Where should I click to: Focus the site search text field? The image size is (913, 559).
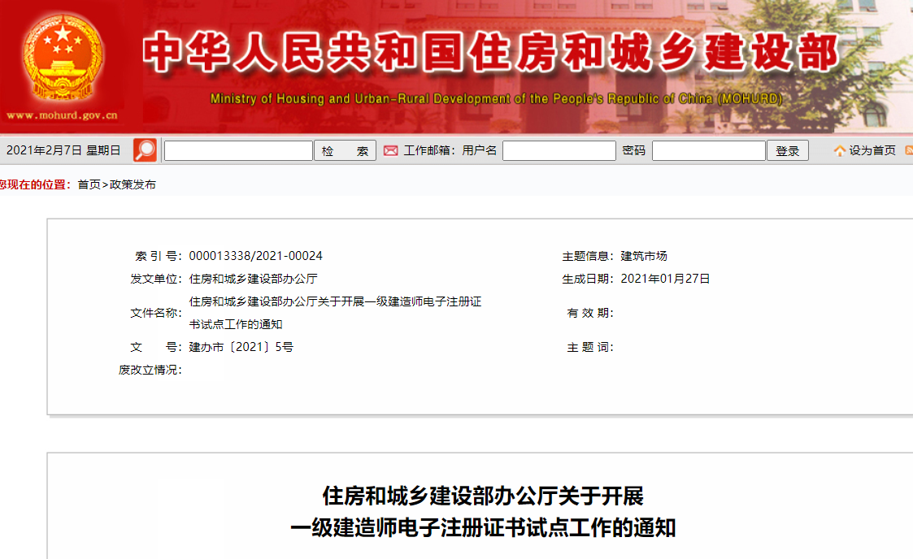[238, 151]
